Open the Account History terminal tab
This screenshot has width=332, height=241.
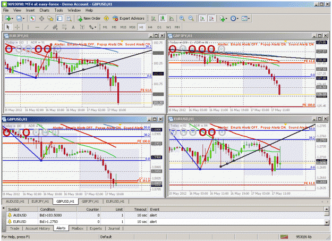click(38, 228)
